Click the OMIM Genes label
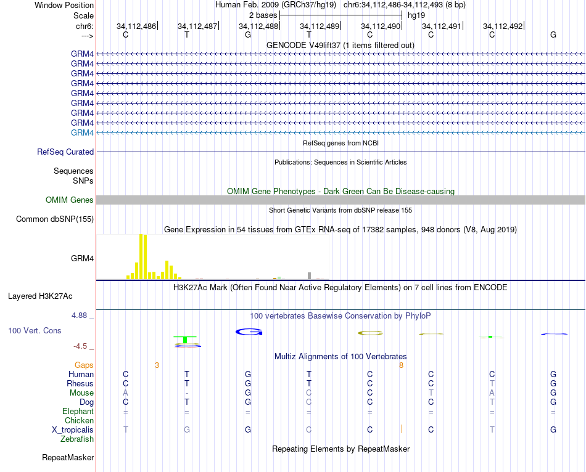 coord(69,200)
